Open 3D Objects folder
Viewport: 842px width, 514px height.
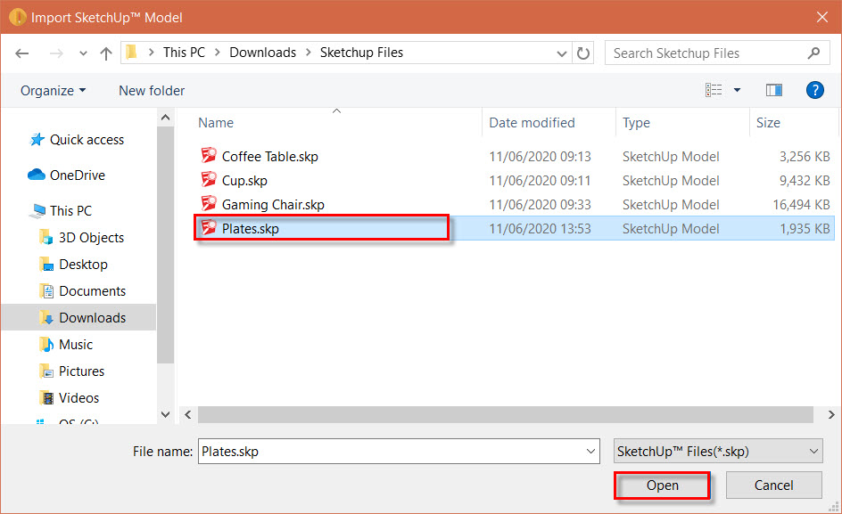(x=91, y=238)
